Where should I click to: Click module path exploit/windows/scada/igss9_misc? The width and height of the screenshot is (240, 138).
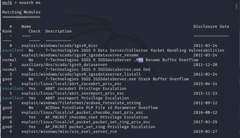pos(60,46)
